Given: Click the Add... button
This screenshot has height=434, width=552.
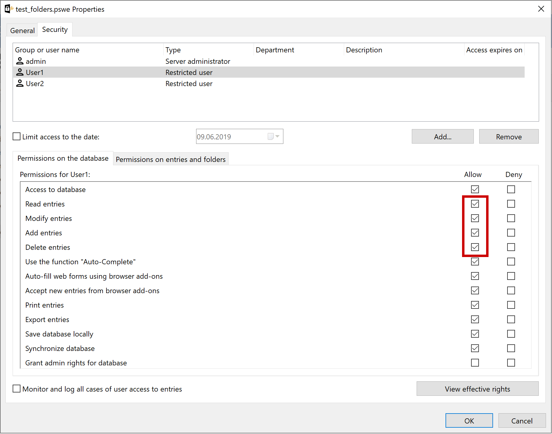Looking at the screenshot, I should (443, 137).
